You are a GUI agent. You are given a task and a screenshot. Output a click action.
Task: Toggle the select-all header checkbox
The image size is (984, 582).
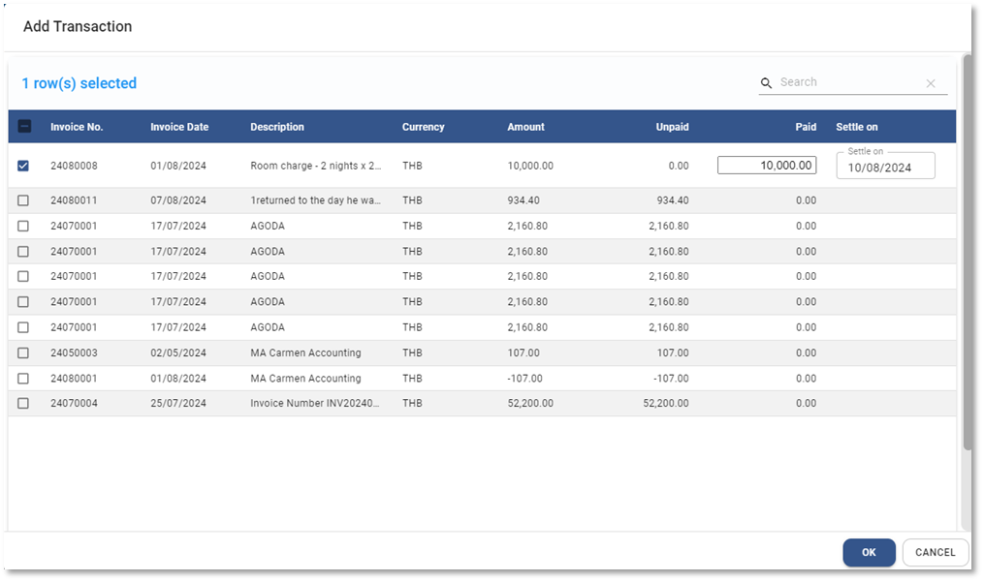click(x=24, y=127)
